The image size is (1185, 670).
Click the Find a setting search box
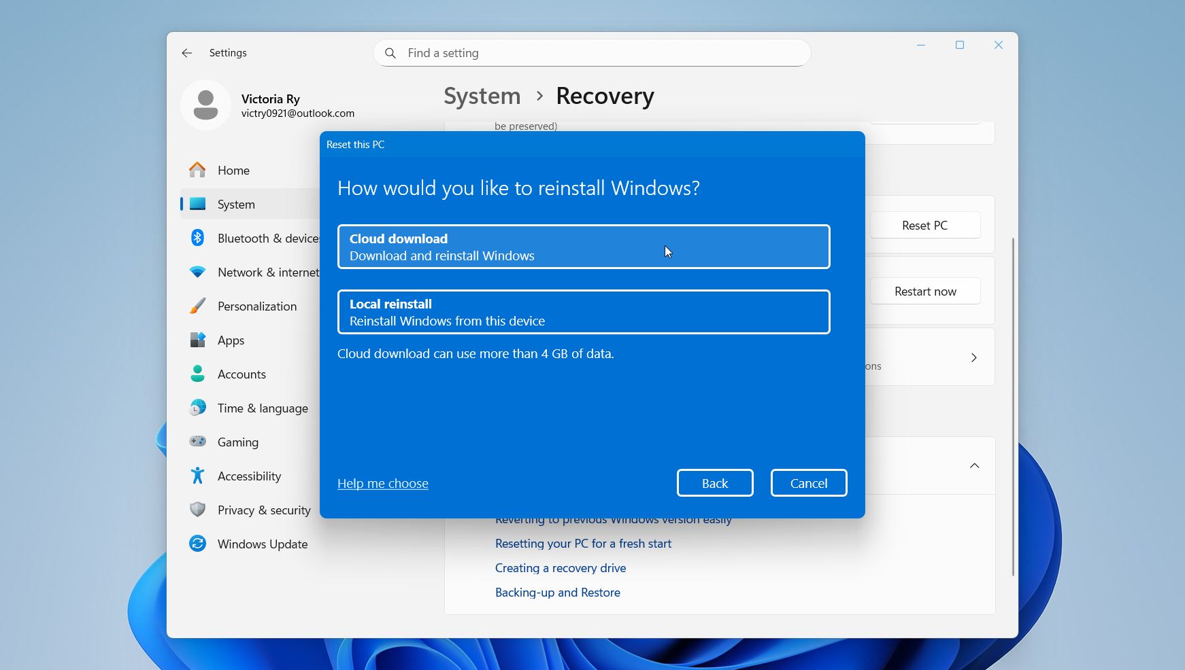tap(592, 53)
